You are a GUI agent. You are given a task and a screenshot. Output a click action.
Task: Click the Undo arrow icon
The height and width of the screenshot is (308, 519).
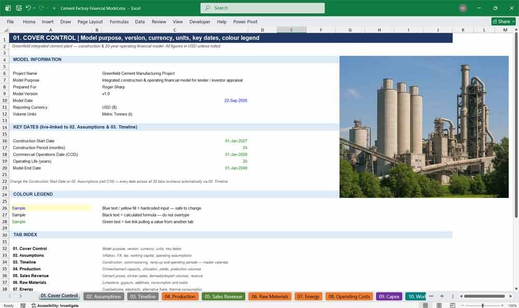(x=29, y=8)
